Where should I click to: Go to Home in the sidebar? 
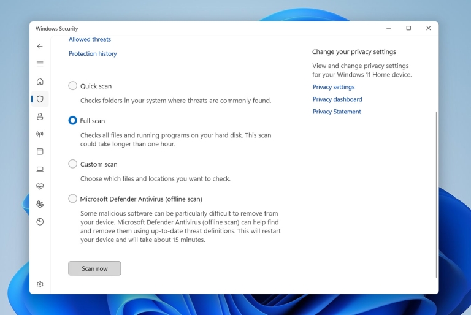[40, 81]
